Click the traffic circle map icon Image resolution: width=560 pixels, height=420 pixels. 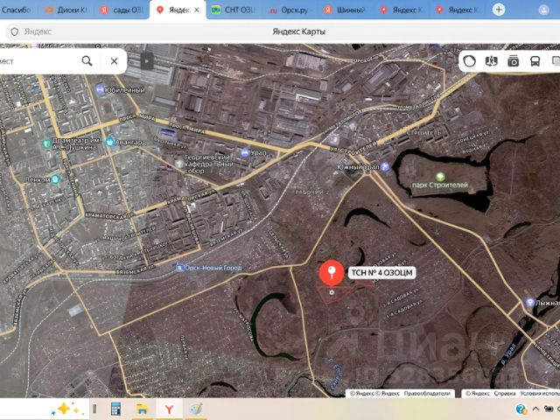(469, 61)
